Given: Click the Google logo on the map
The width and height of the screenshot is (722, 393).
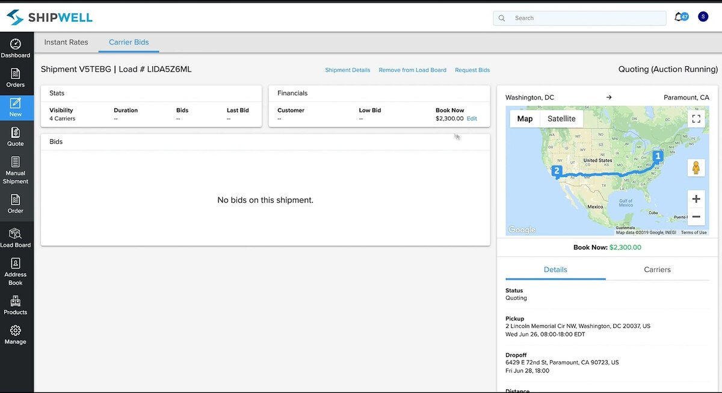Looking at the screenshot, I should click(522, 230).
